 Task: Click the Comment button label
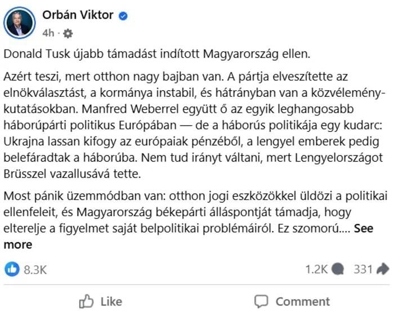[302, 301]
